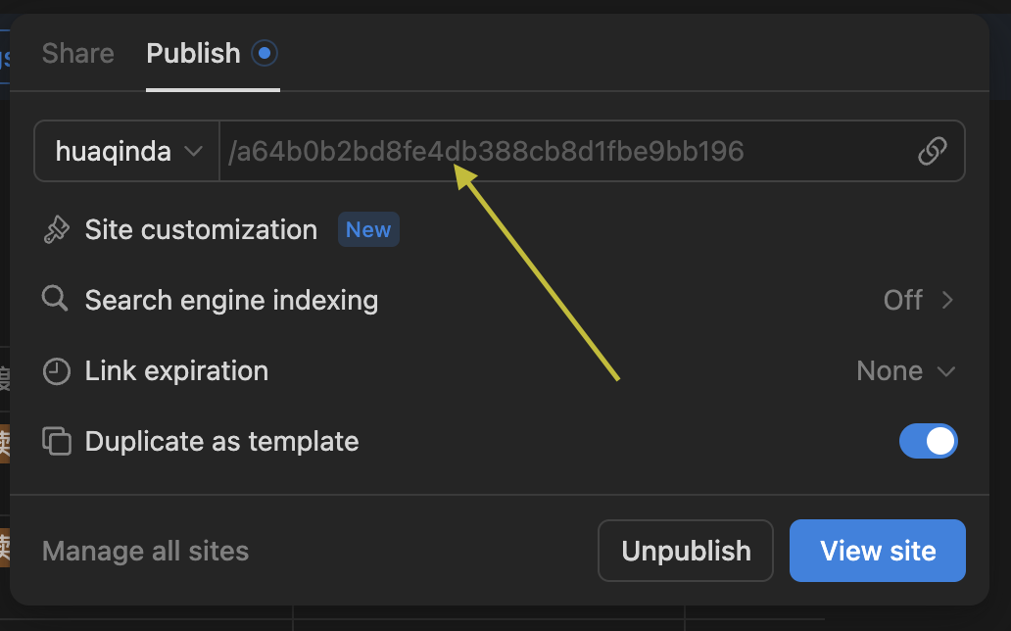1011x631 pixels.
Task: Click the Link expiration label
Action: pos(176,371)
